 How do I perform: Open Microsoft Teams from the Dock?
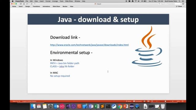pos(91,106)
